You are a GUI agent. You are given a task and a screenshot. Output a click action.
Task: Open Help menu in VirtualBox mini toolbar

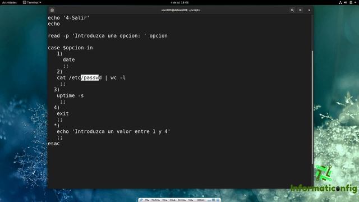[191, 200]
